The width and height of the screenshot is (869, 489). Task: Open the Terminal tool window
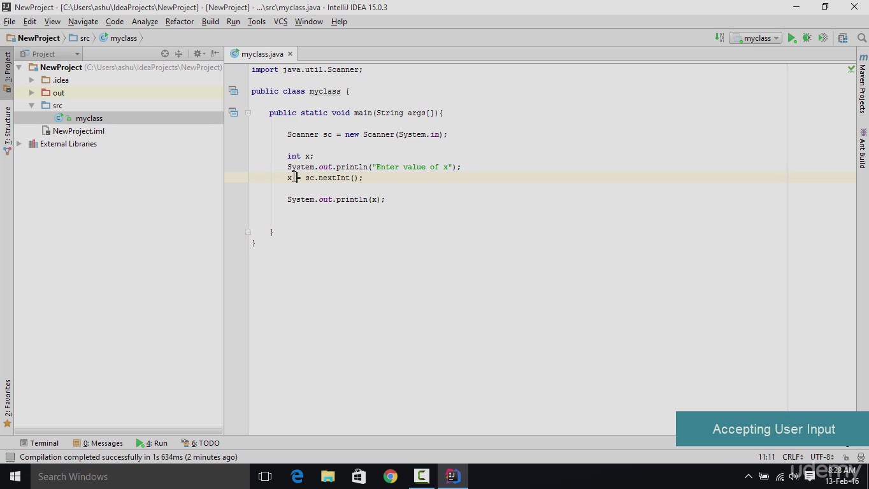click(x=39, y=443)
